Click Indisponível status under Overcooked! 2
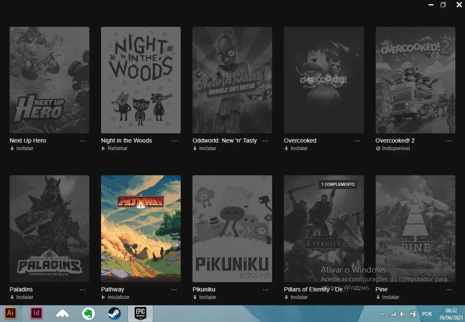465x322 pixels. [393, 148]
